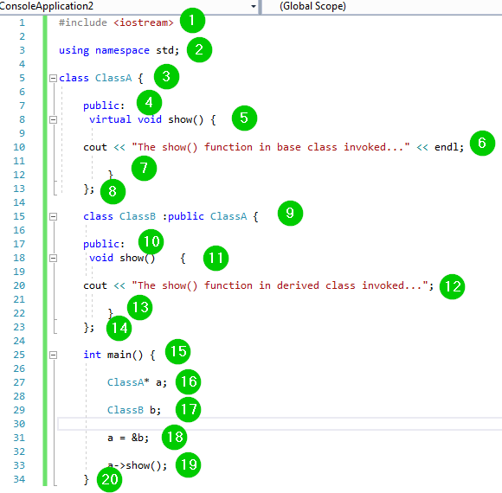Viewport: 502px width, 493px height.
Task: Click green annotation marker number 15
Action: point(177,352)
